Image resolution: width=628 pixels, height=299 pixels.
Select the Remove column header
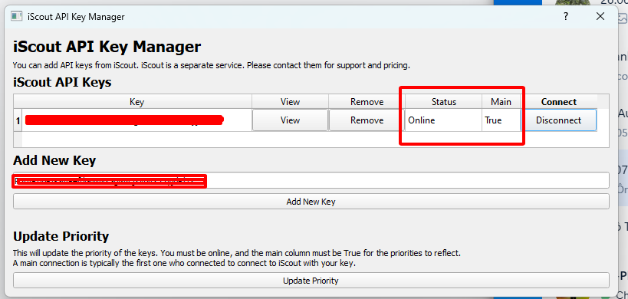click(367, 102)
